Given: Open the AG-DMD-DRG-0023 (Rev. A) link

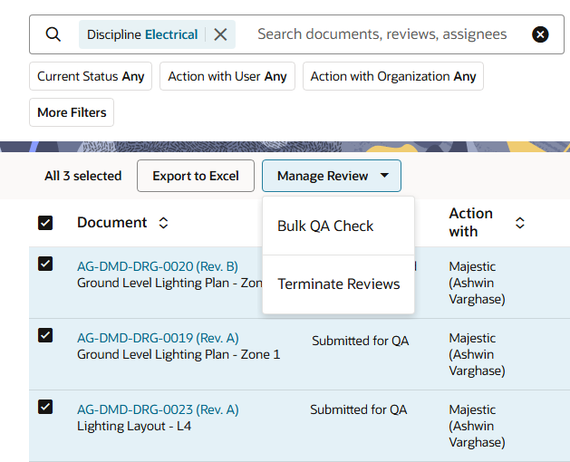Looking at the screenshot, I should (x=158, y=409).
